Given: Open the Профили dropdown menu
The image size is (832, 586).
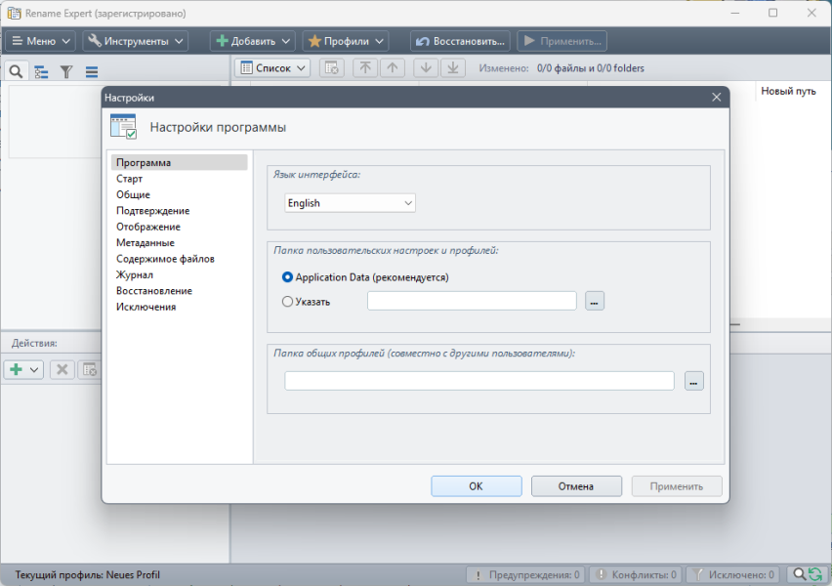Looking at the screenshot, I should point(346,41).
